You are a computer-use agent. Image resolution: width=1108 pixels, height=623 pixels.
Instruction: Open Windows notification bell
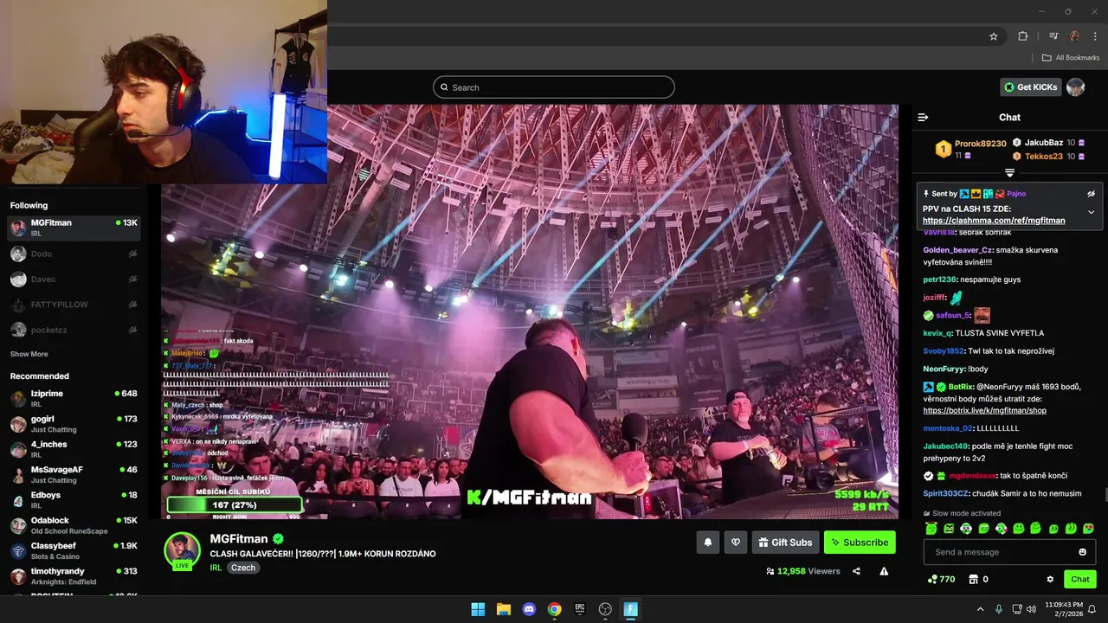(x=1092, y=609)
